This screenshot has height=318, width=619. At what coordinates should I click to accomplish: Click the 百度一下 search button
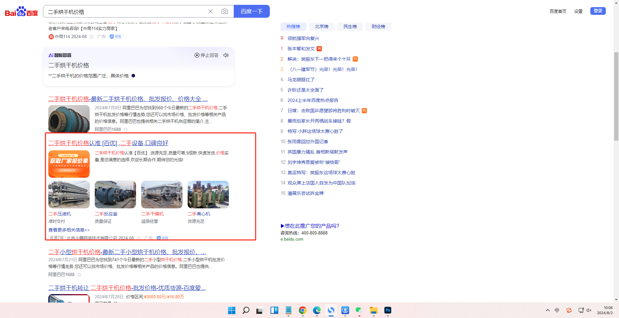click(251, 12)
